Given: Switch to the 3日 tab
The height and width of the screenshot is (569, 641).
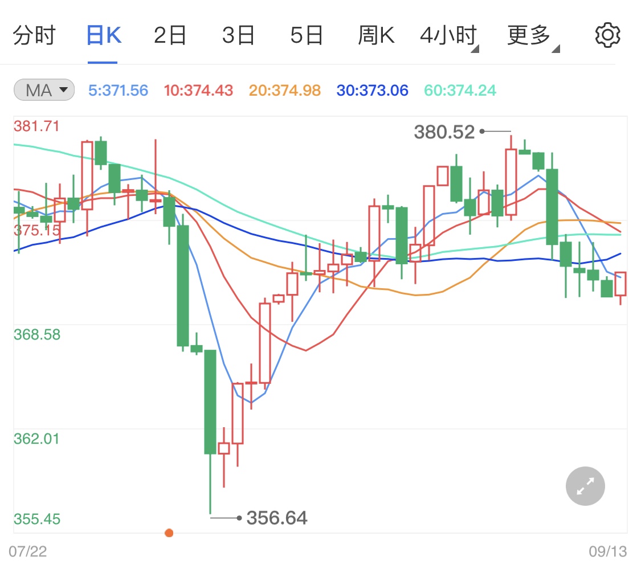Looking at the screenshot, I should coord(238,35).
